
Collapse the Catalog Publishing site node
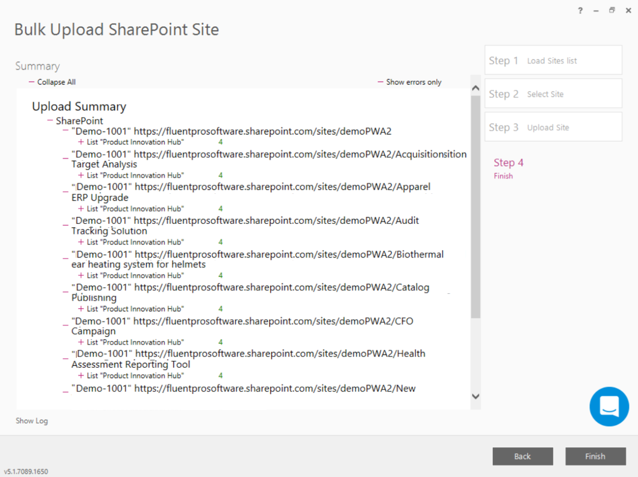point(66,291)
